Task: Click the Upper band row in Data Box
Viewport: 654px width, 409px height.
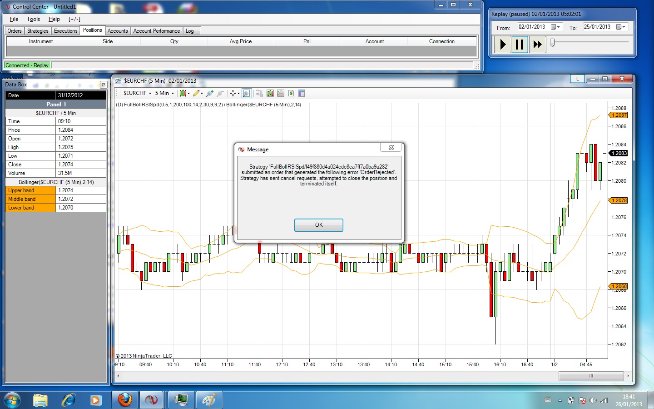Action: click(x=56, y=190)
